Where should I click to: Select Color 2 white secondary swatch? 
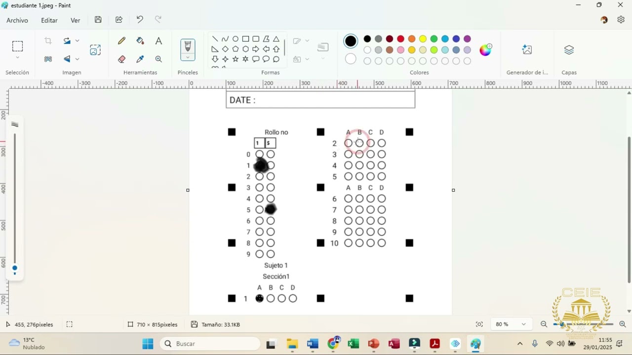[351, 59]
